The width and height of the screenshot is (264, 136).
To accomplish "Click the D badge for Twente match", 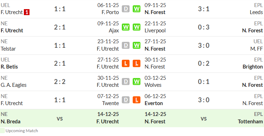I will point(126,100).
